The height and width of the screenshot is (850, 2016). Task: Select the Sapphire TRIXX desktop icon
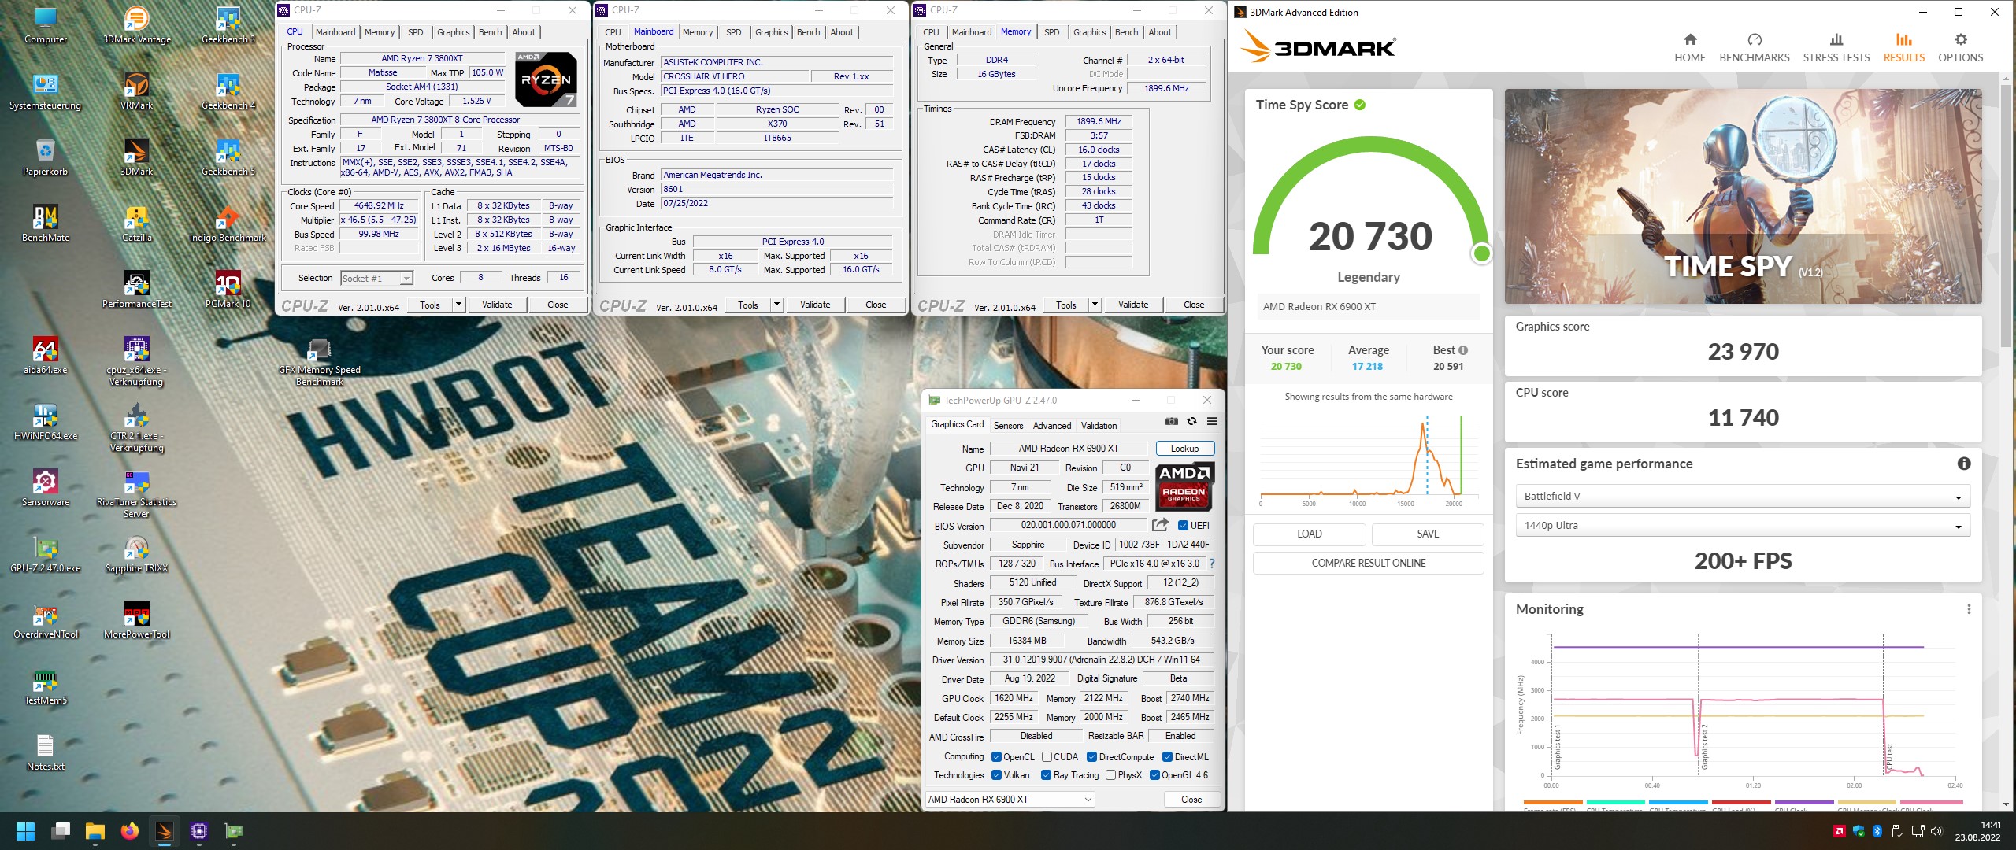click(137, 554)
